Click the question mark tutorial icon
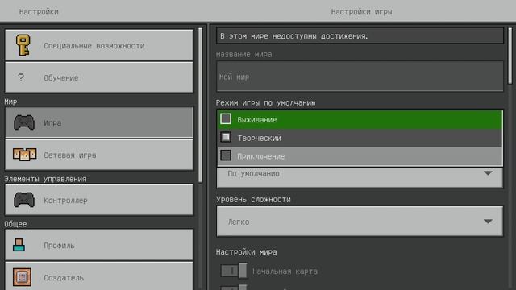The width and height of the screenshot is (516, 290). 21,77
